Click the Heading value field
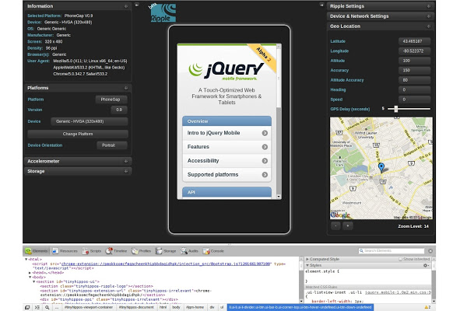Viewport: 453px width, 311px height. [414, 89]
